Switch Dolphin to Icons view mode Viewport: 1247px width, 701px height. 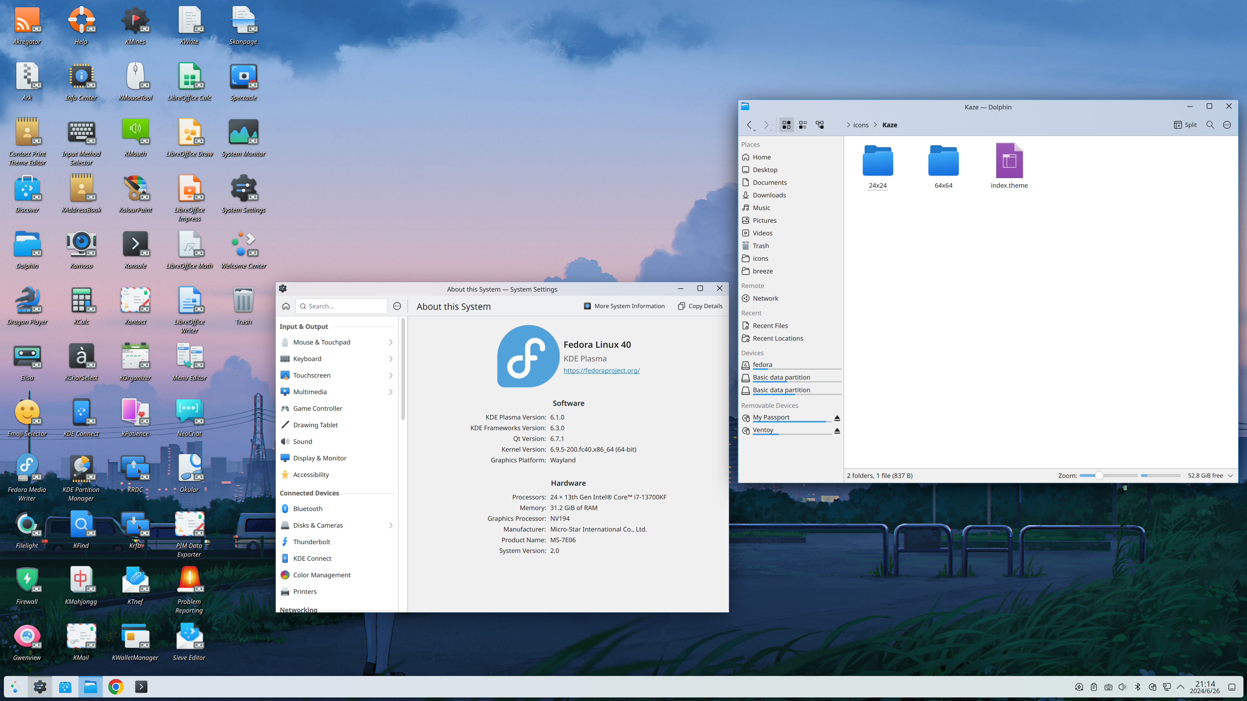coord(786,125)
